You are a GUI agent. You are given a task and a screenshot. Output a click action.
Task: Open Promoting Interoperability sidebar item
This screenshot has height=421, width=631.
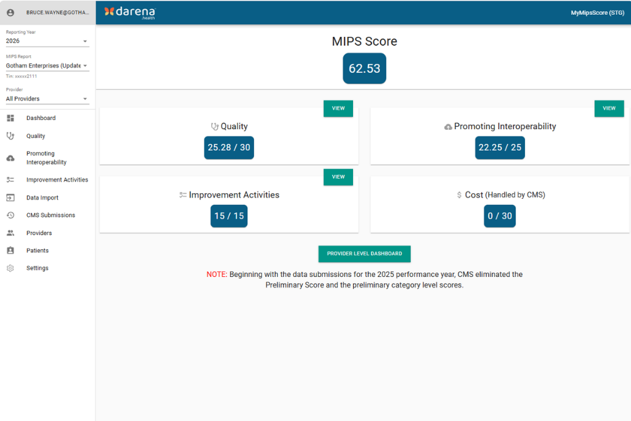tap(47, 158)
